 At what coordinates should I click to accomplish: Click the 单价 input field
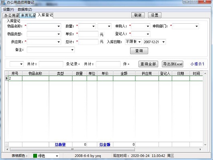(x=88, y=34)
